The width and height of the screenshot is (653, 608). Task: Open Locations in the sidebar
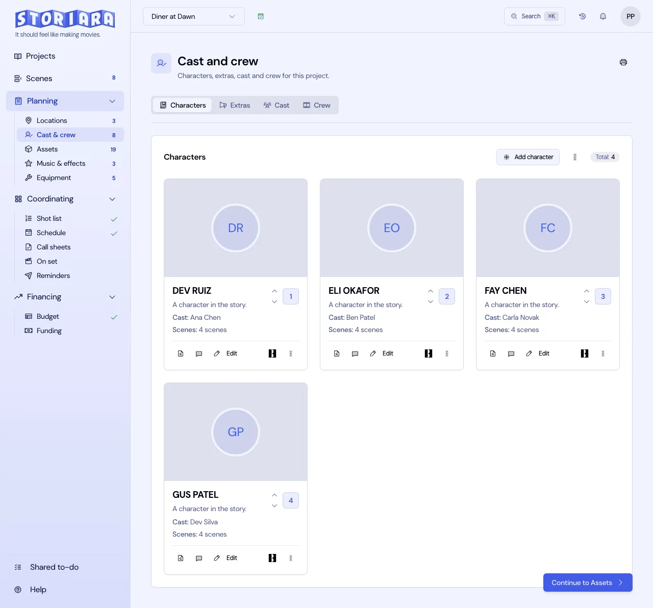(70, 121)
